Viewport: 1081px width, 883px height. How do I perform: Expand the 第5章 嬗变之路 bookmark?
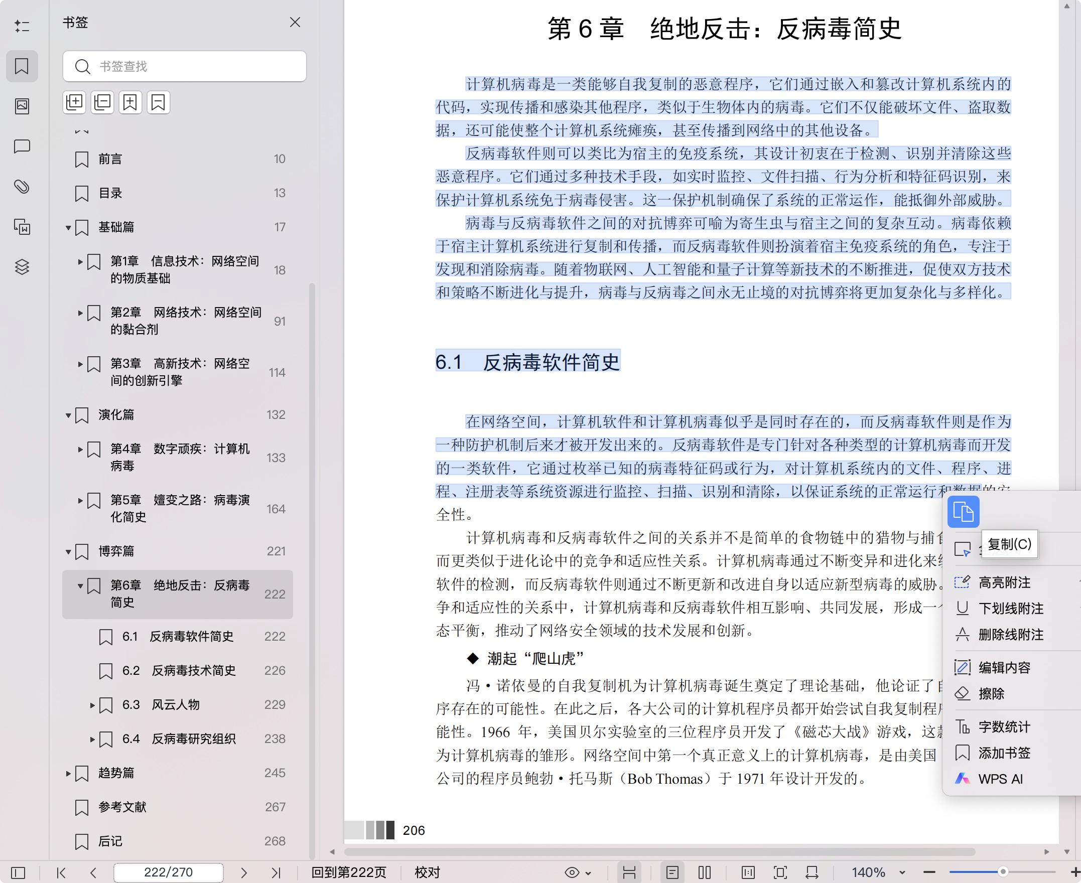click(x=80, y=501)
